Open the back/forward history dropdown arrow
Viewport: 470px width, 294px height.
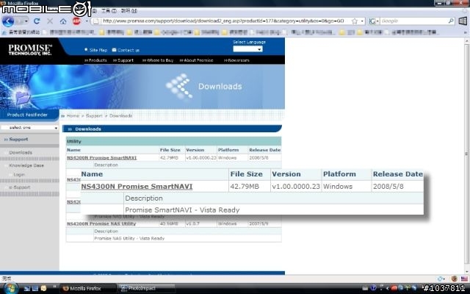[26, 21]
